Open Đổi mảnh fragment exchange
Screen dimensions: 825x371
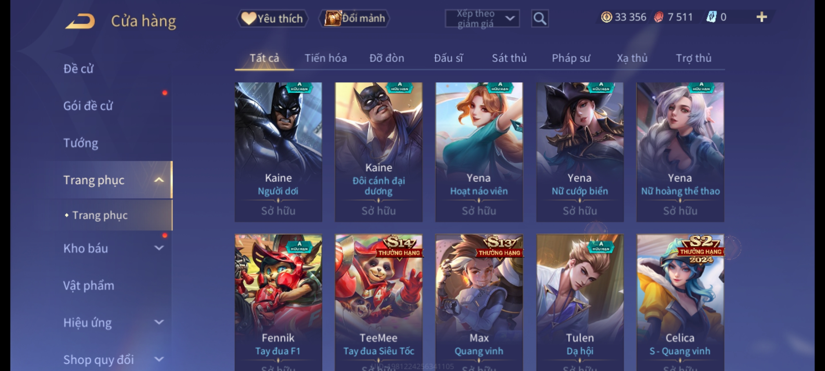click(354, 19)
